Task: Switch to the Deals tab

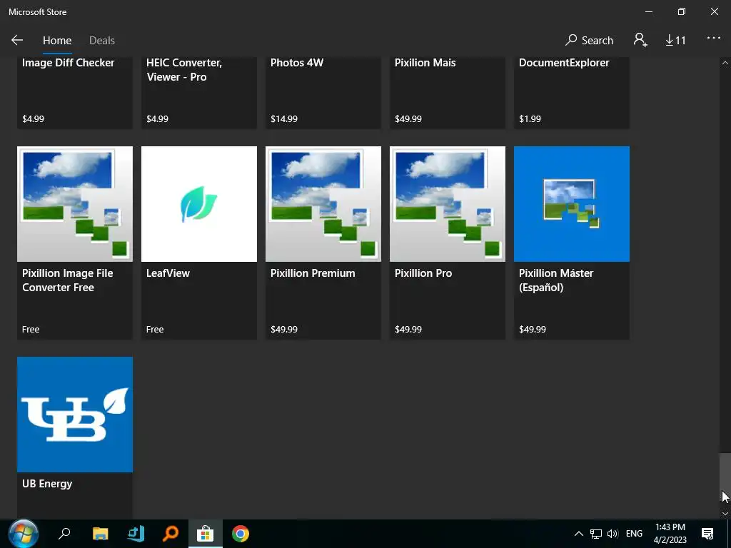Action: [x=101, y=41]
